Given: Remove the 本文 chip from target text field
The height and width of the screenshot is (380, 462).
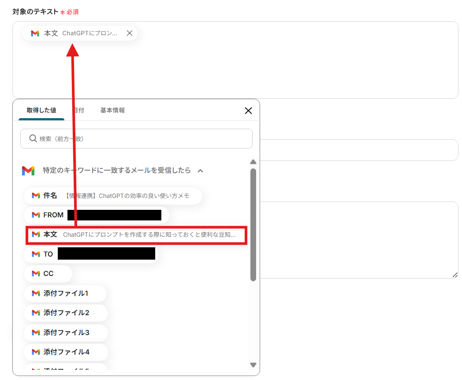Looking at the screenshot, I should (129, 33).
